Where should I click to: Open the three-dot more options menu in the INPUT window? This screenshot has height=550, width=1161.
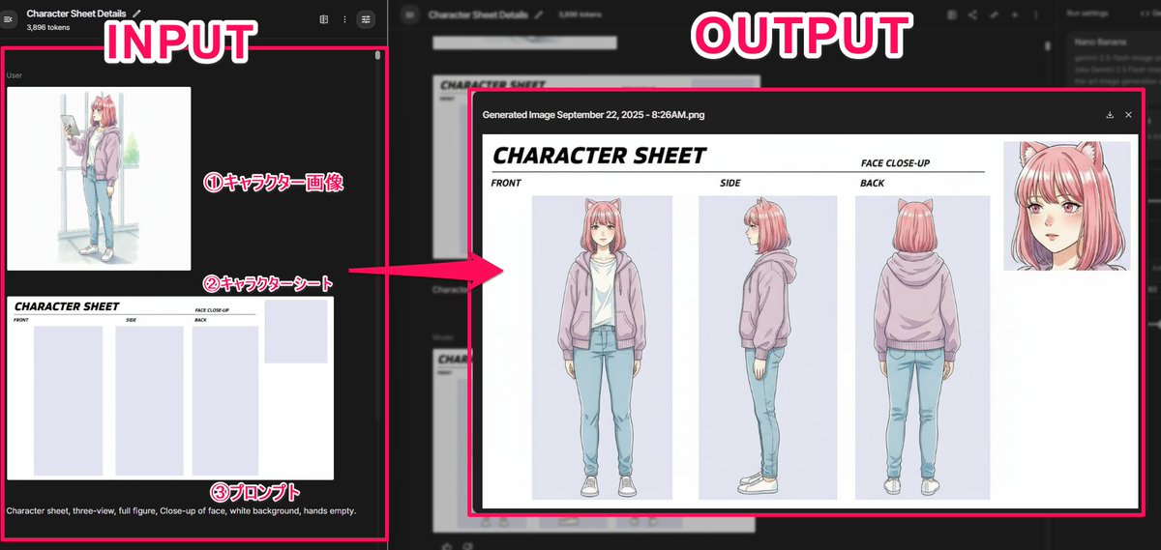coord(344,18)
